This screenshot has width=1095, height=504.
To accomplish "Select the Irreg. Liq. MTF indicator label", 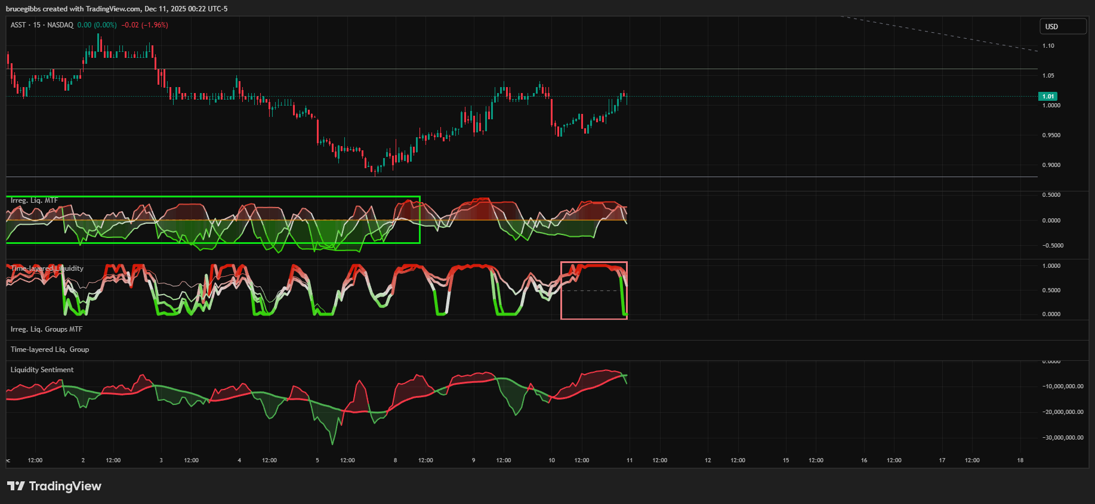I will pos(34,200).
